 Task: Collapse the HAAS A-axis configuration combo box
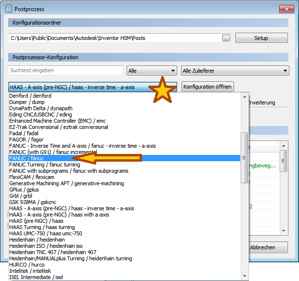point(92,87)
